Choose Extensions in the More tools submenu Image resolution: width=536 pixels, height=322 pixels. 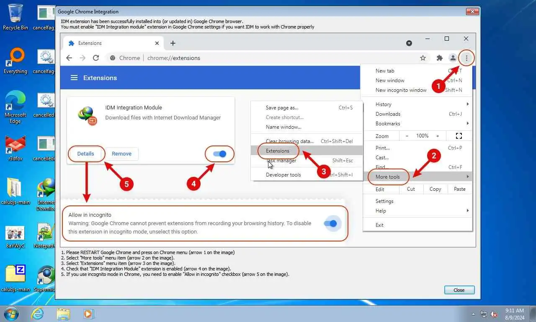tap(278, 151)
